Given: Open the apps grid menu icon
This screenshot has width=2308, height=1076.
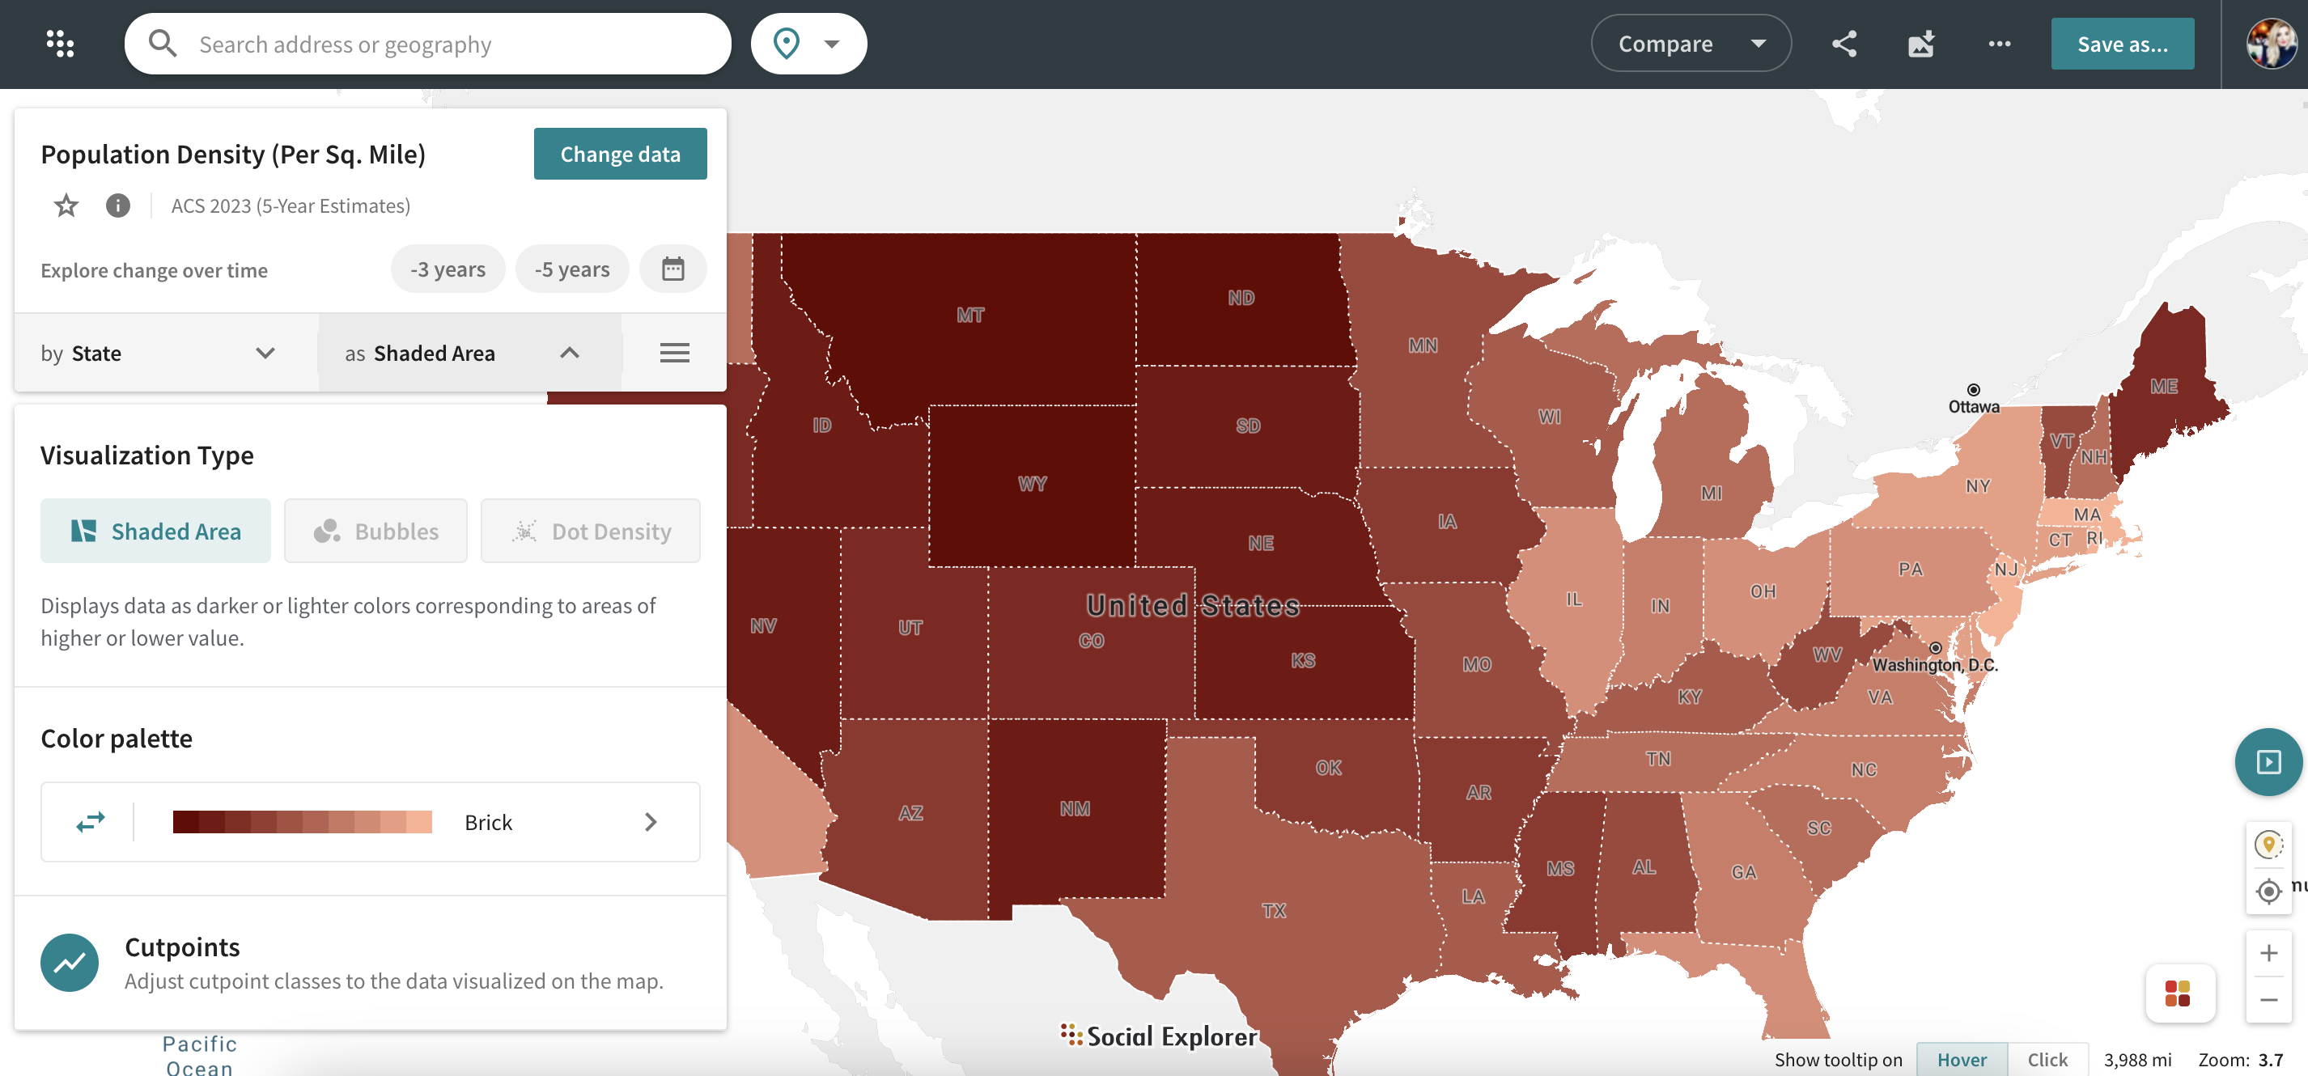Looking at the screenshot, I should pyautogui.click(x=60, y=43).
